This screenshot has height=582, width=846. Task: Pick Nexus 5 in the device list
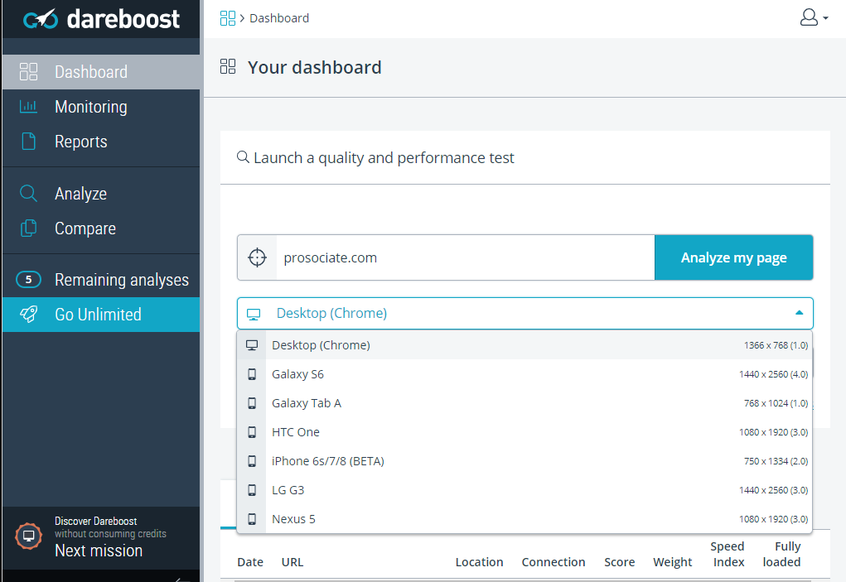pos(293,519)
